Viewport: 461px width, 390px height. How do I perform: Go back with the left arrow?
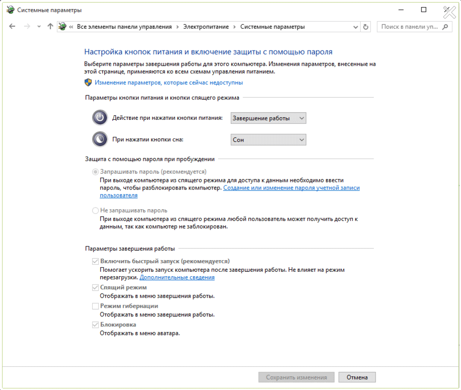coord(12,26)
